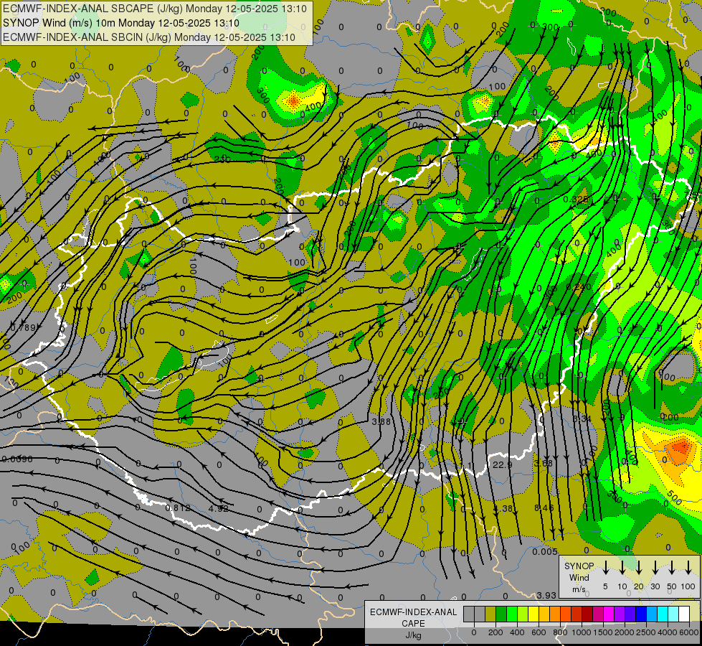The width and height of the screenshot is (702, 646).
Task: Pick the lime yellow-green legend swatch
Action: click(523, 614)
